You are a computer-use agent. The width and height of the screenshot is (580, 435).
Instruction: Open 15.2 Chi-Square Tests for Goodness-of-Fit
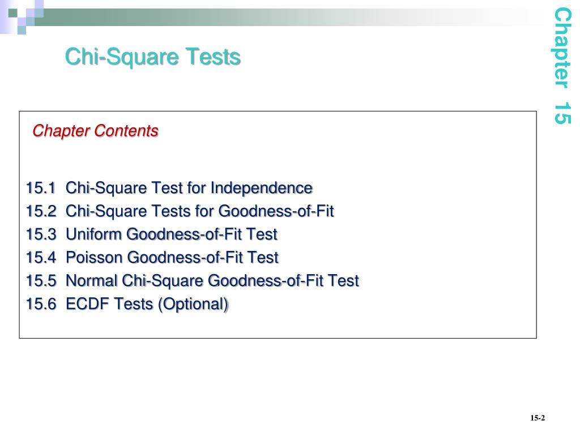[180, 212]
